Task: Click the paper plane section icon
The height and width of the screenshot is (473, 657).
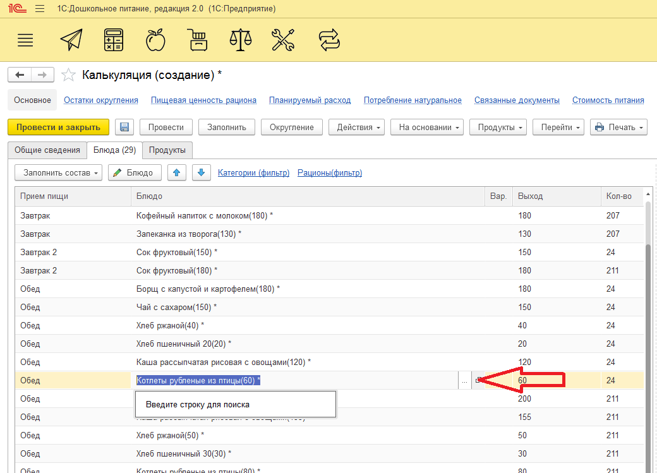Action: (x=71, y=40)
